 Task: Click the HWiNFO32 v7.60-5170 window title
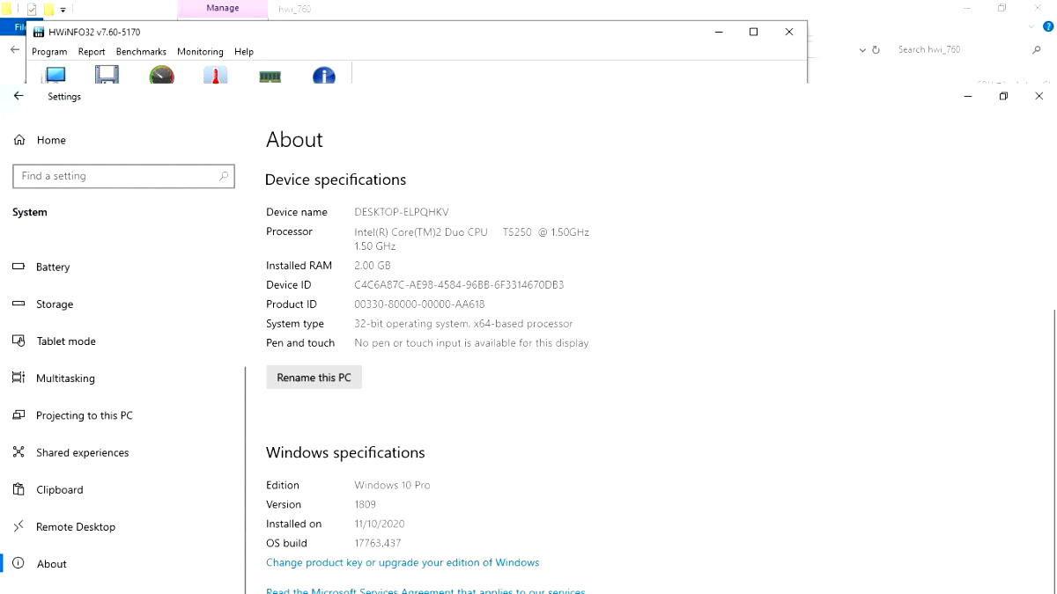pyautogui.click(x=94, y=33)
